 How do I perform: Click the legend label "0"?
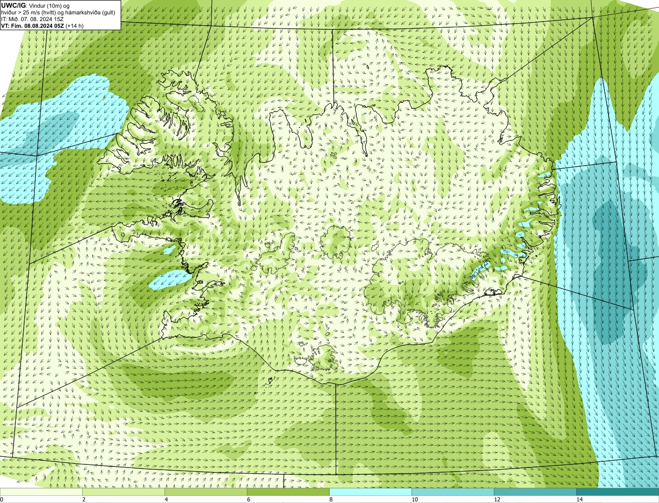[x=2, y=499]
